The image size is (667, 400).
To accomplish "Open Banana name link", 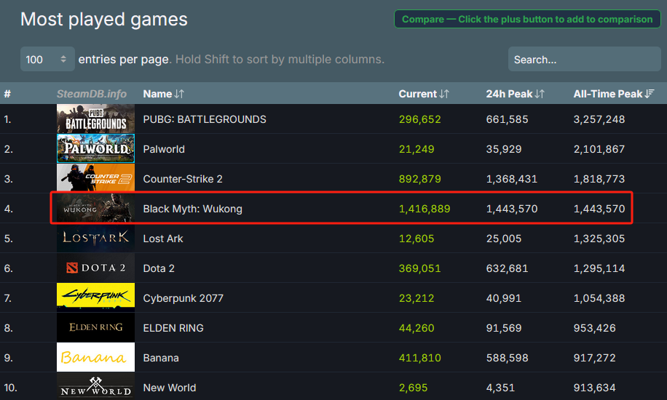I will (161, 358).
